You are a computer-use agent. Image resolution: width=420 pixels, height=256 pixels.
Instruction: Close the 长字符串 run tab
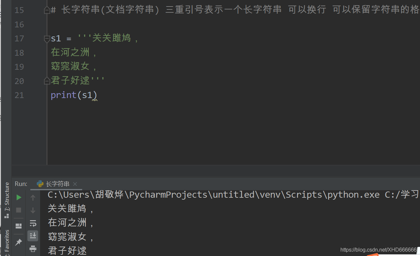tap(75, 184)
